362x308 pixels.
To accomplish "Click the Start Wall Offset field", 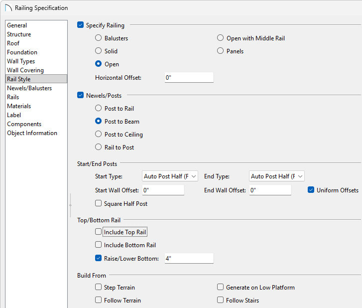I will [163, 190].
